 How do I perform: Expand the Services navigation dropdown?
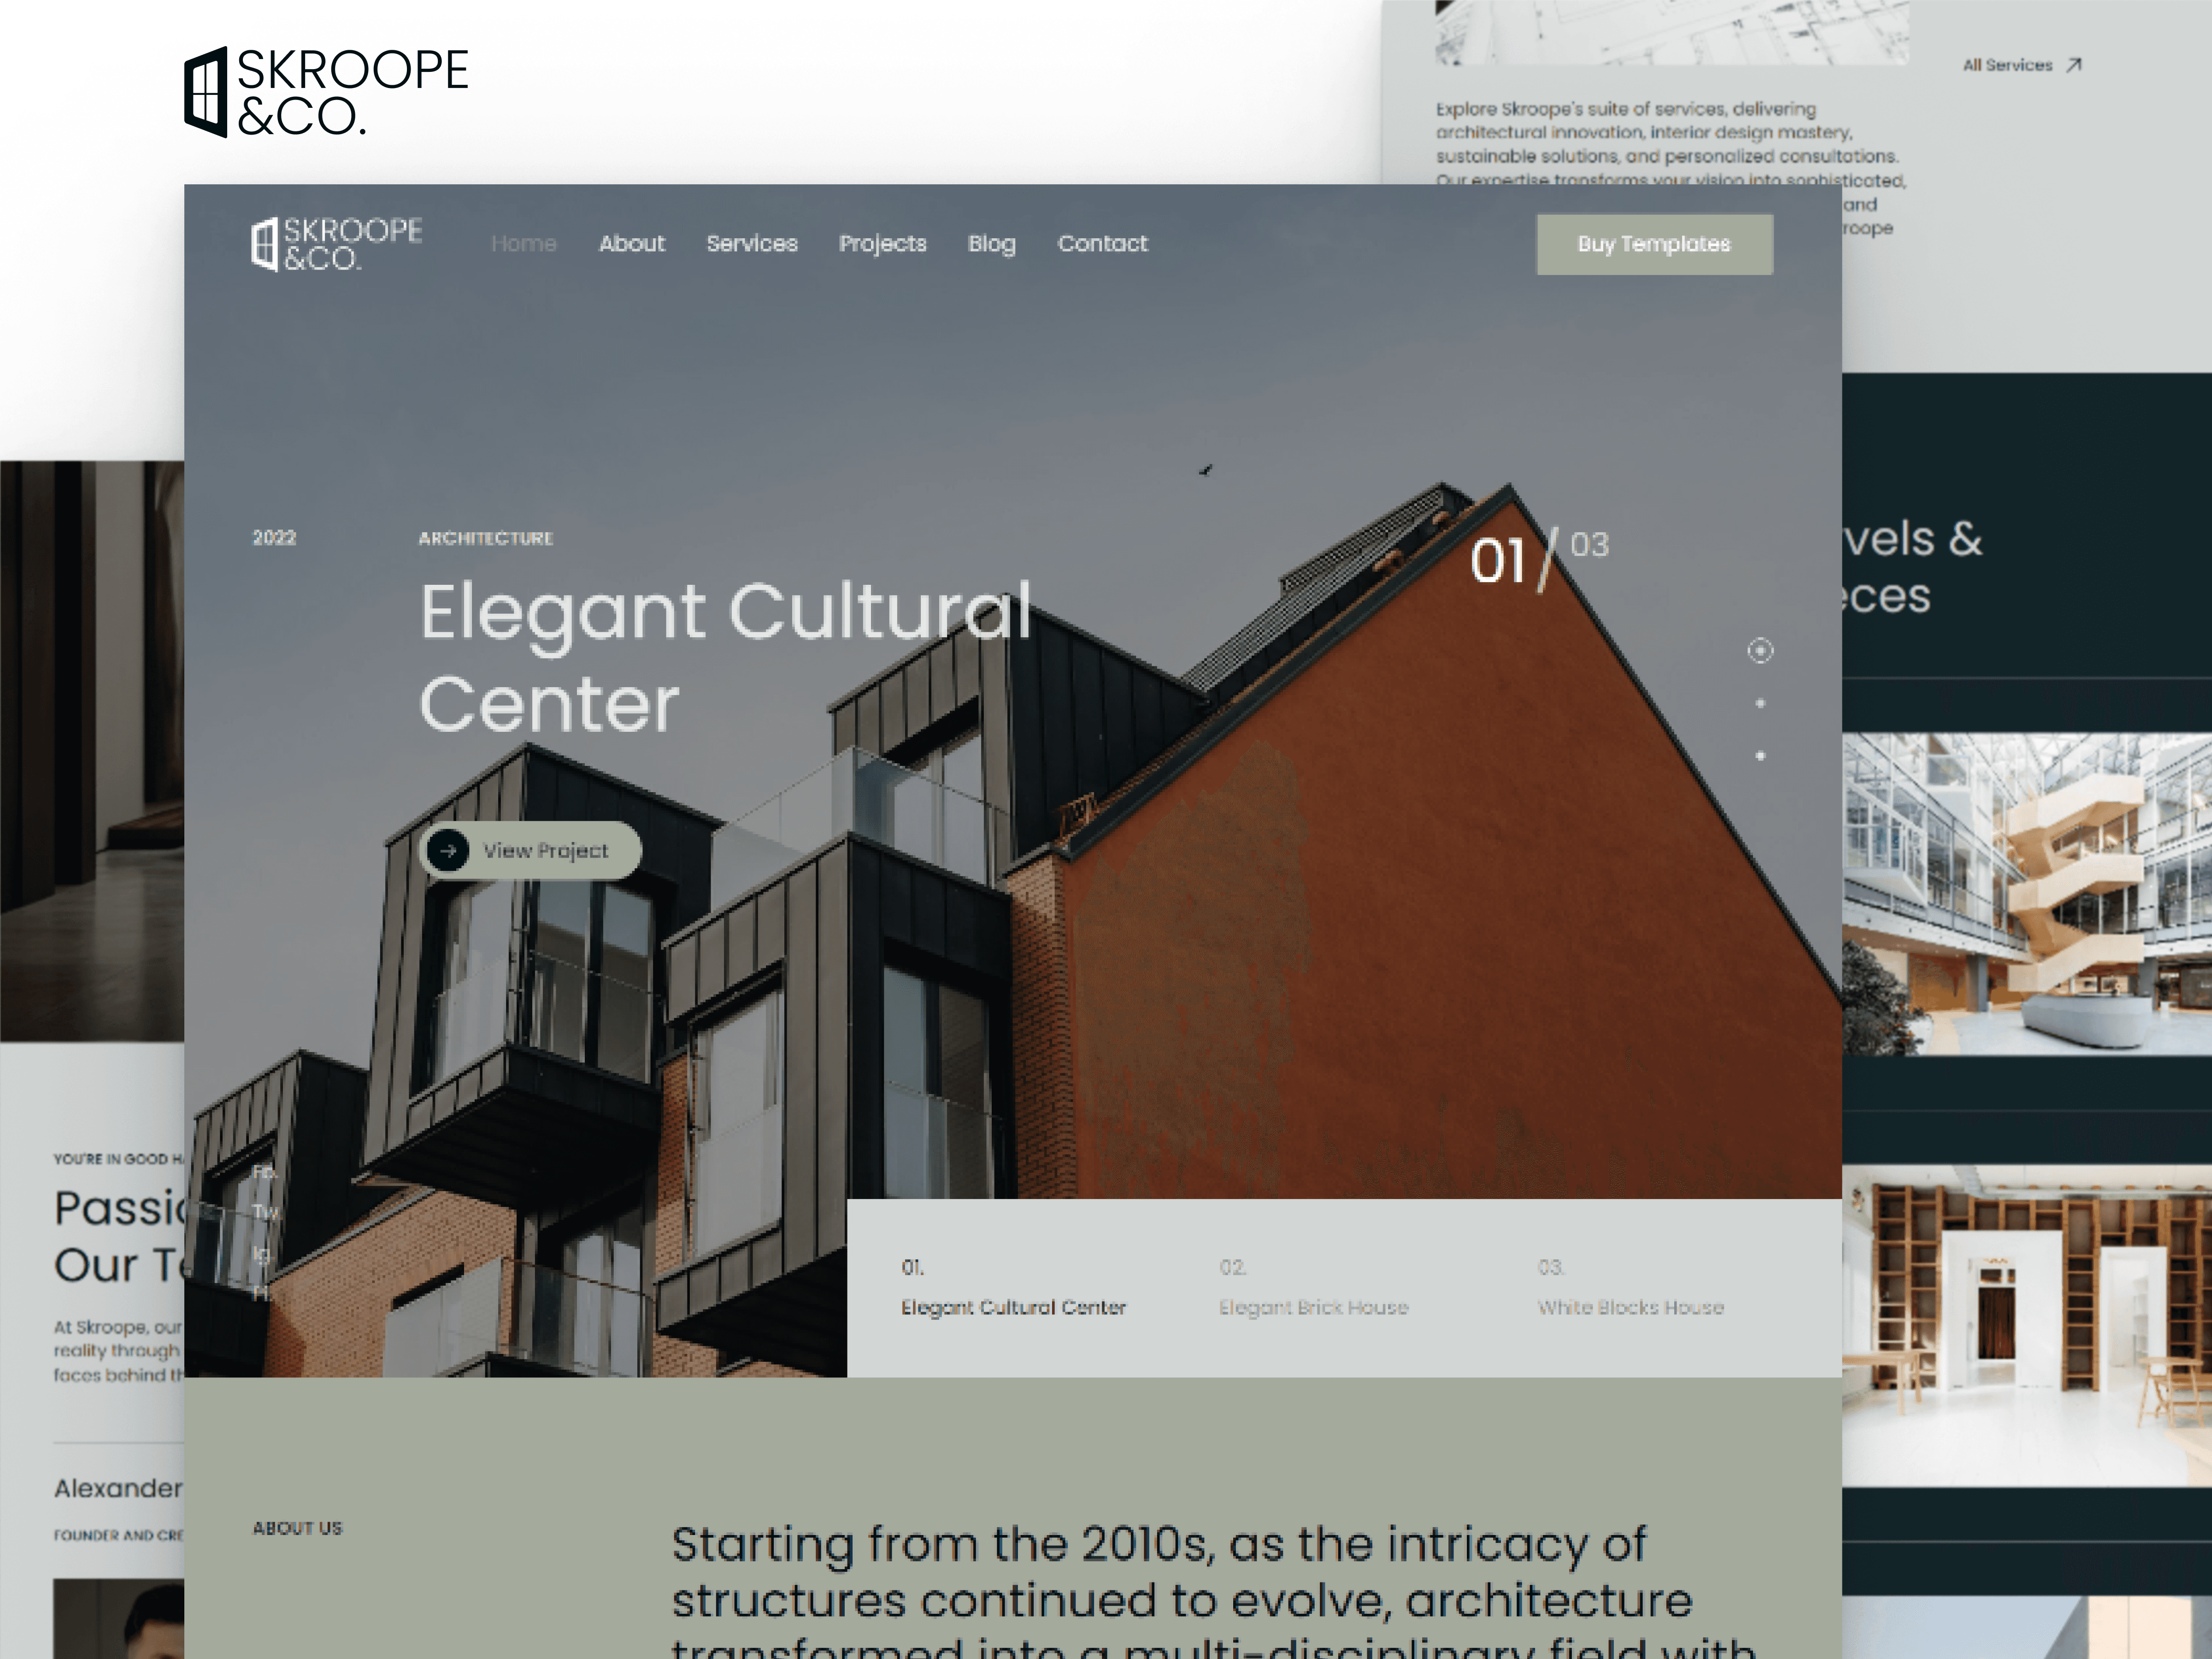[753, 242]
